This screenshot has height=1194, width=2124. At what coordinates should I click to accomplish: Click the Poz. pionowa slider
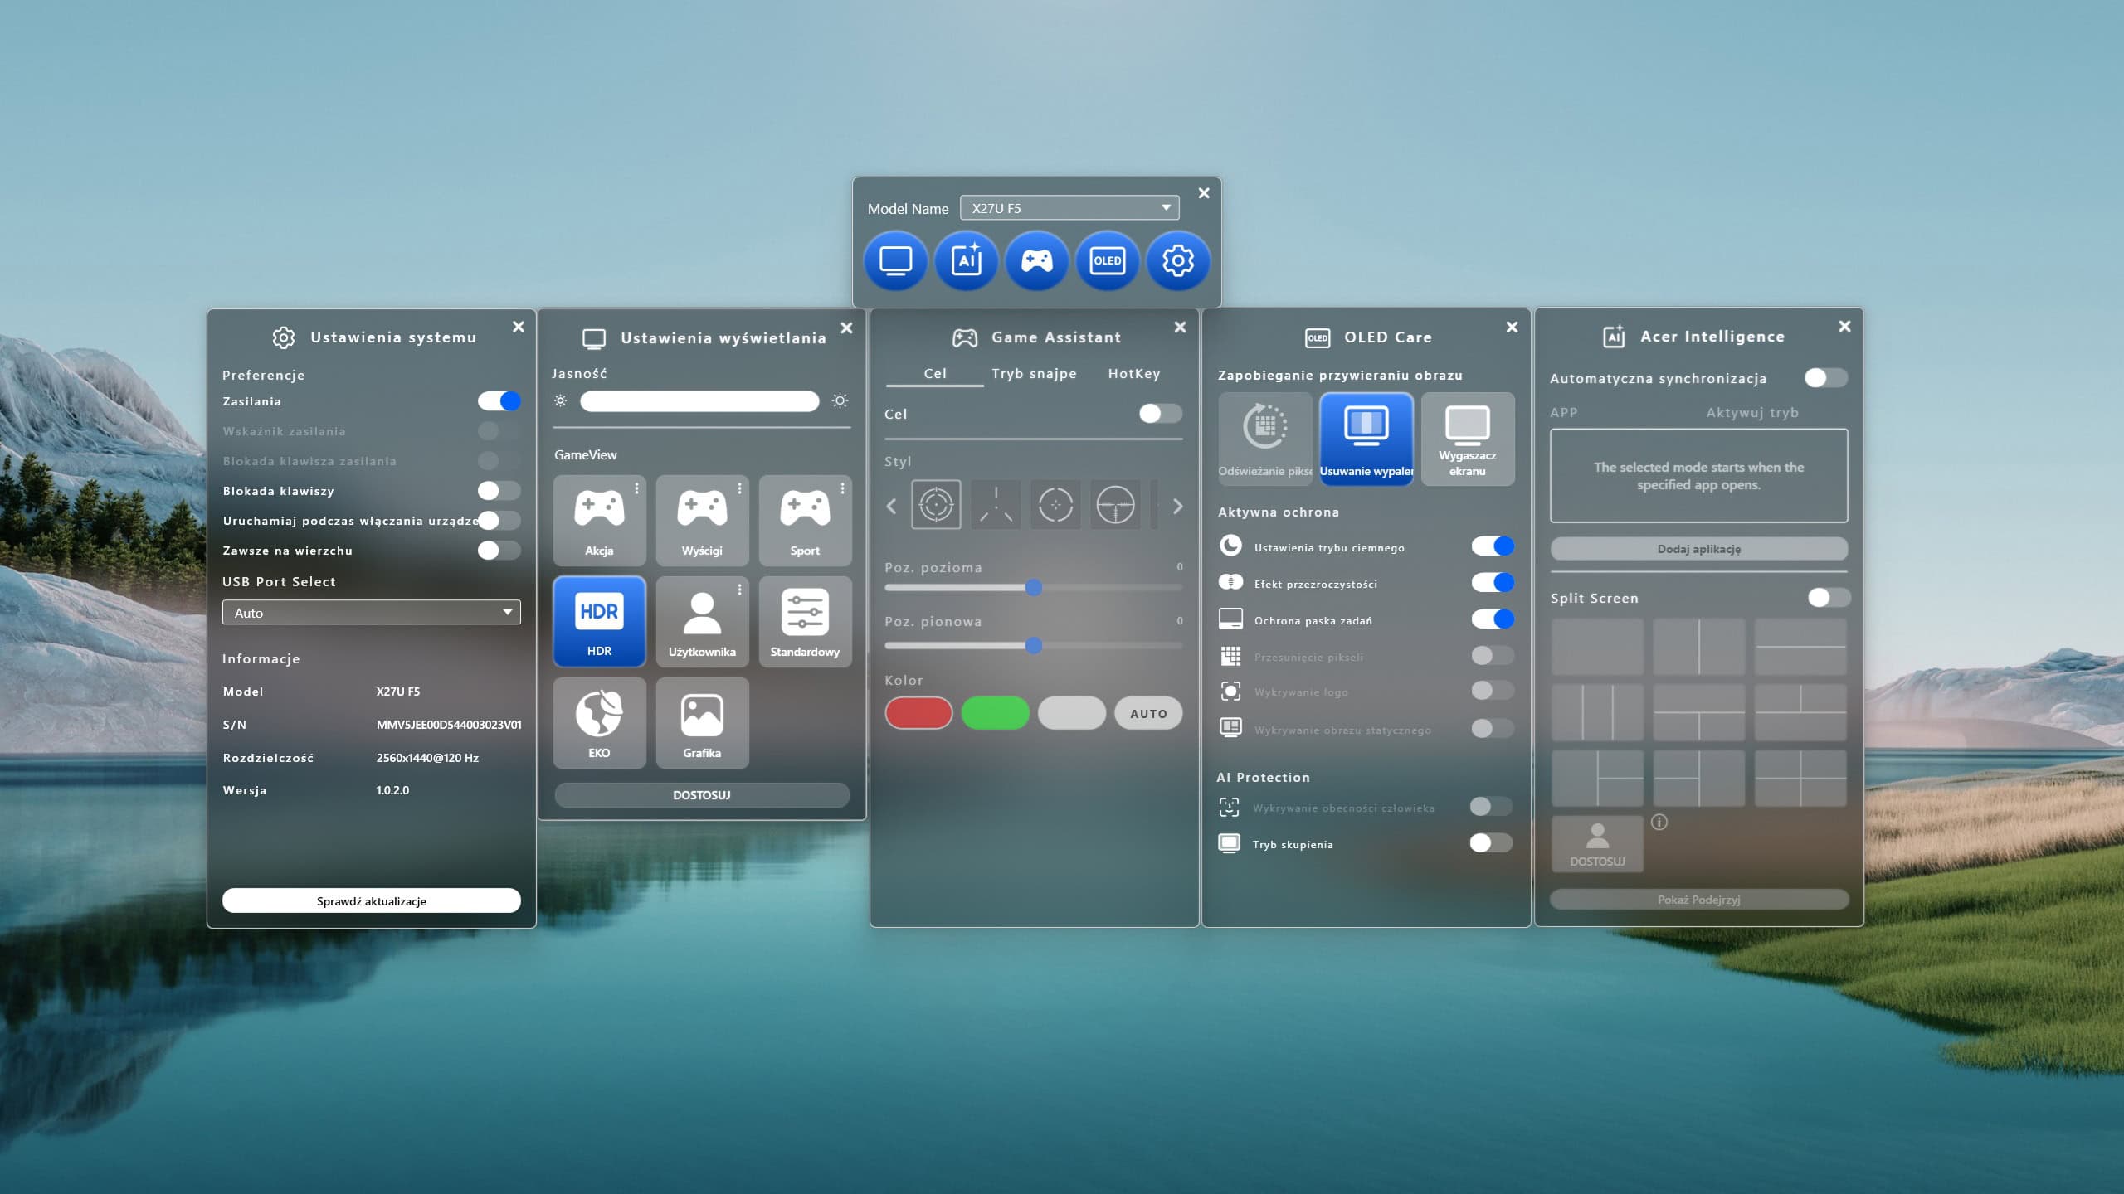(x=1033, y=645)
